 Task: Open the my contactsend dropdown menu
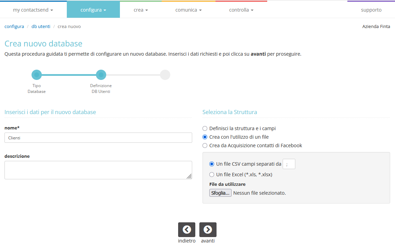[x=33, y=10]
